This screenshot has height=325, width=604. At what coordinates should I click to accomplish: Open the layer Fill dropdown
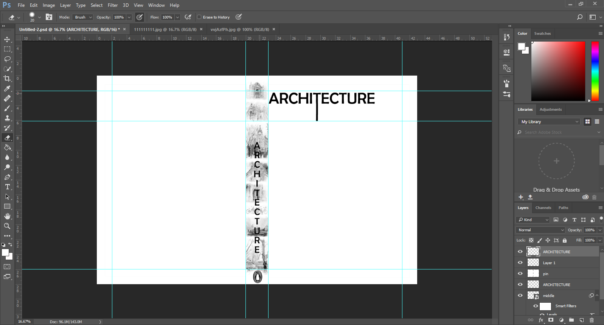[599, 240]
